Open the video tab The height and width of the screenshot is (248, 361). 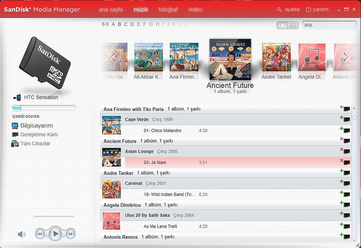[x=195, y=9]
